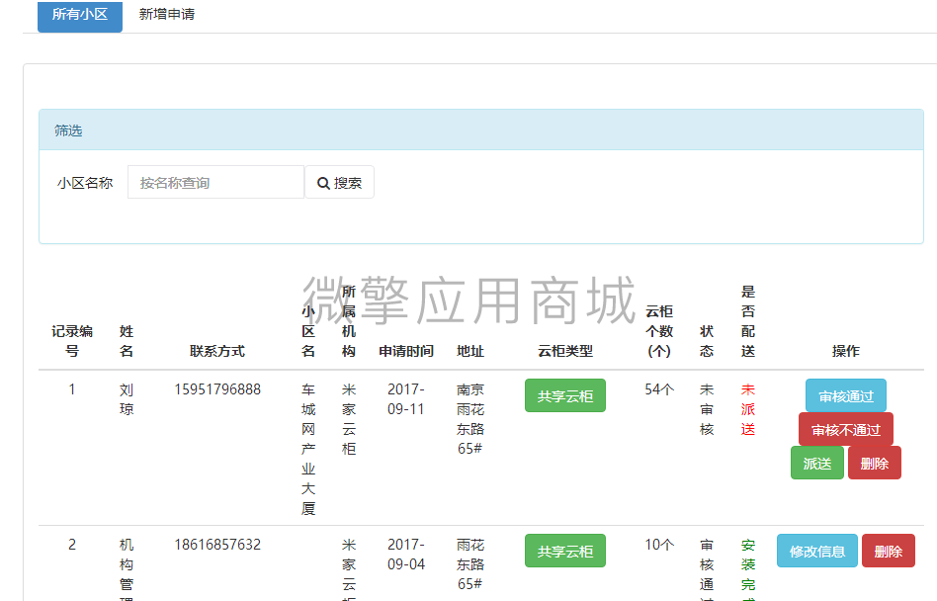Screen dimensions: 937x601
Task: Click the 操作 column header
Action: pos(845,351)
